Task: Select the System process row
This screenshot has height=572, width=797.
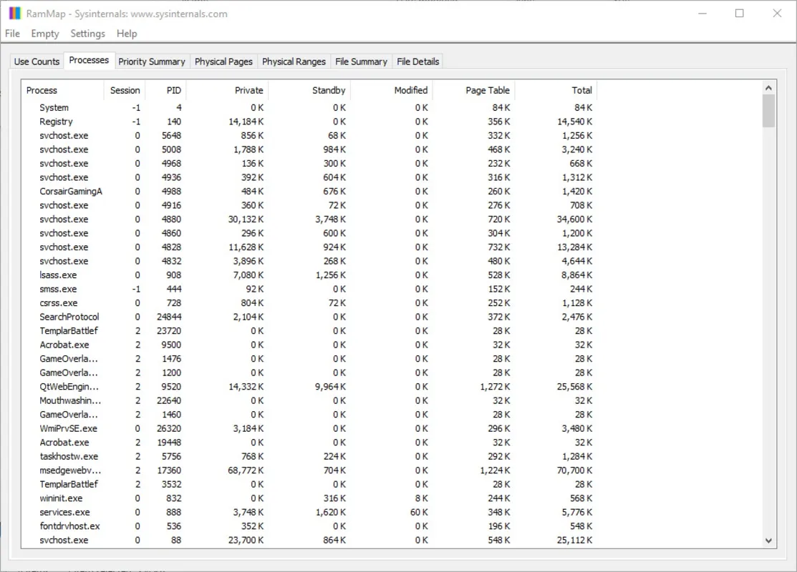Action: [309, 107]
